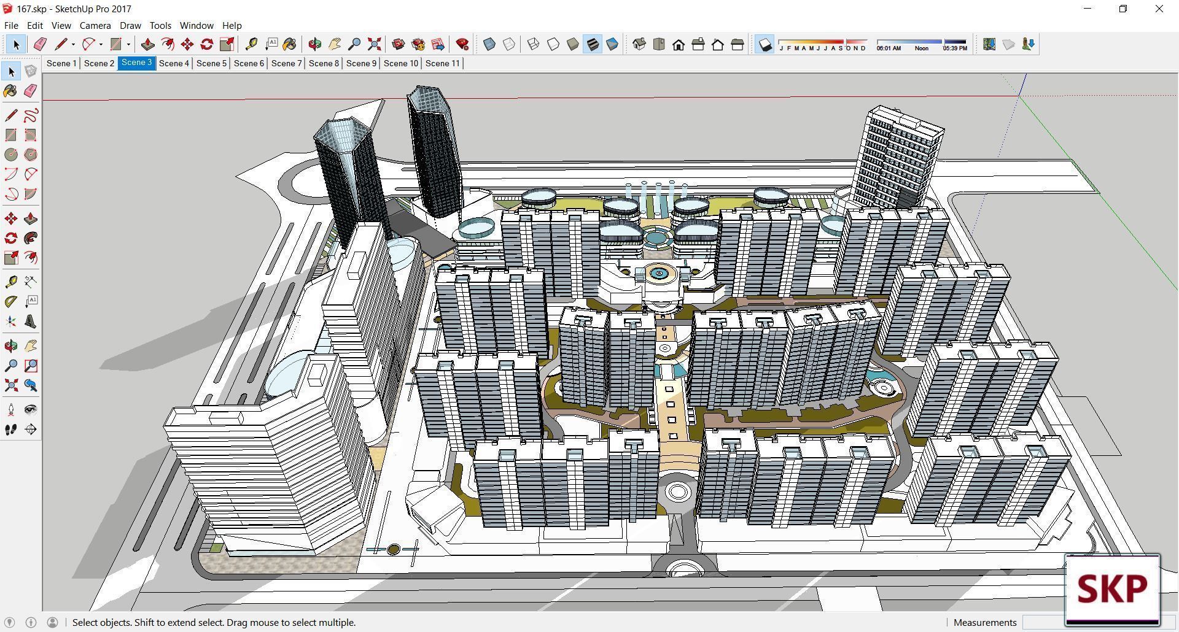Switch to Shaded style
This screenshot has height=632, width=1179.
[573, 44]
